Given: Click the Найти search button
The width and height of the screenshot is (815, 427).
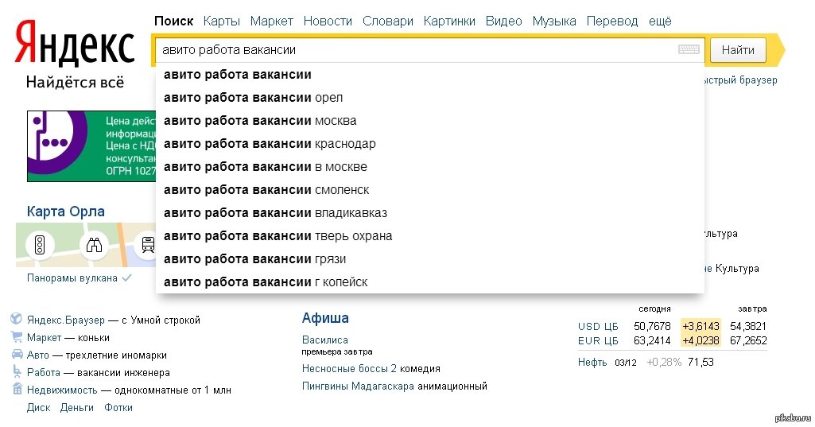Looking at the screenshot, I should click(738, 50).
